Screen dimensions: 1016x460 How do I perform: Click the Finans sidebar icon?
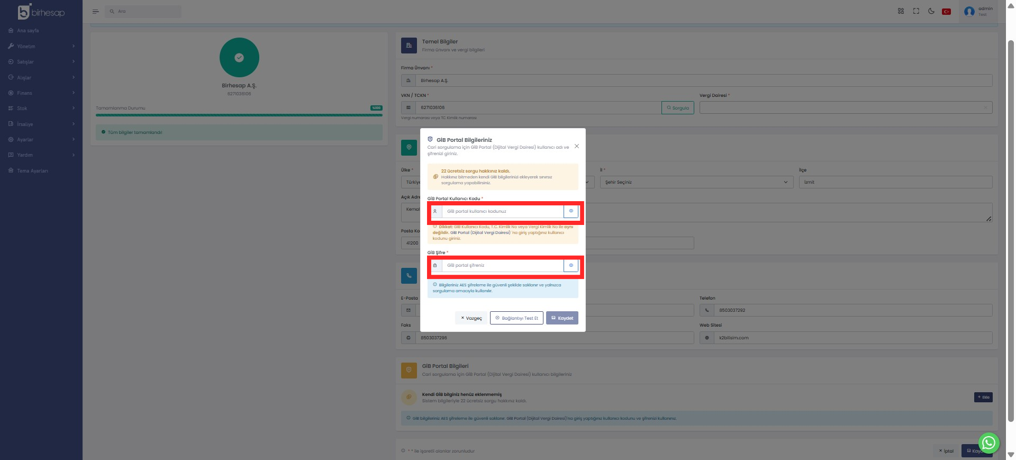tap(11, 93)
